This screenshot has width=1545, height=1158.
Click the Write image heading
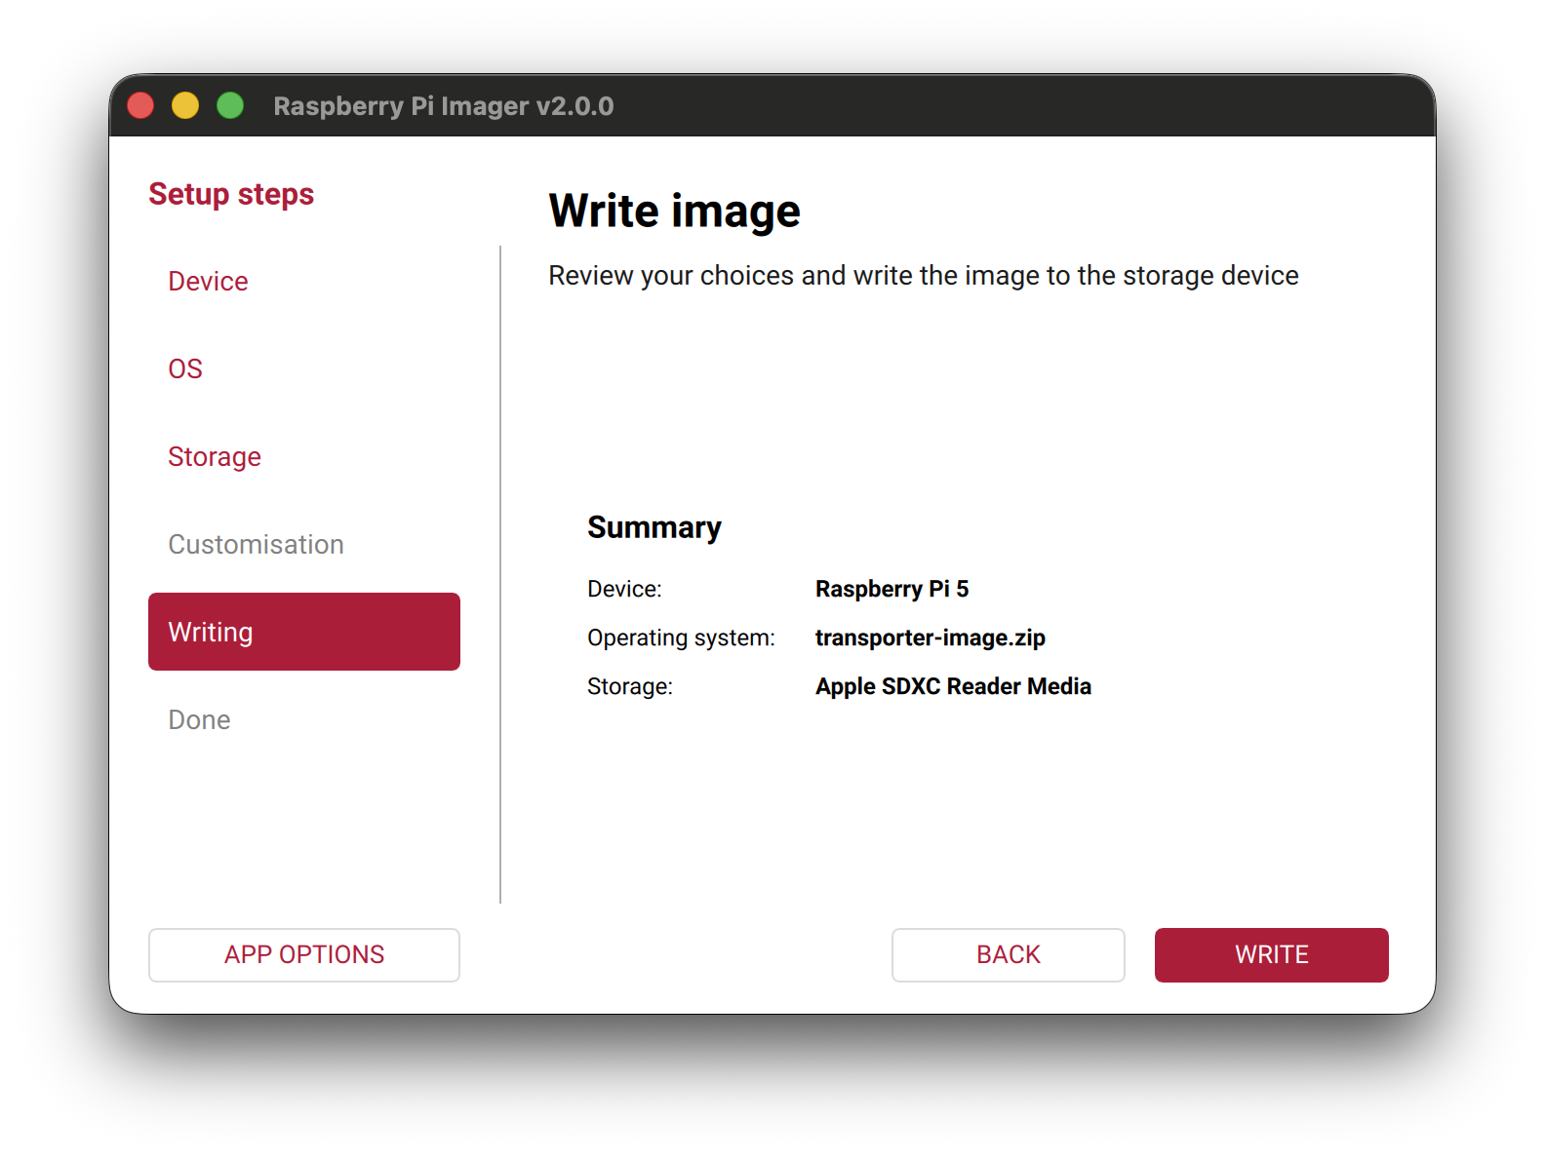675,211
